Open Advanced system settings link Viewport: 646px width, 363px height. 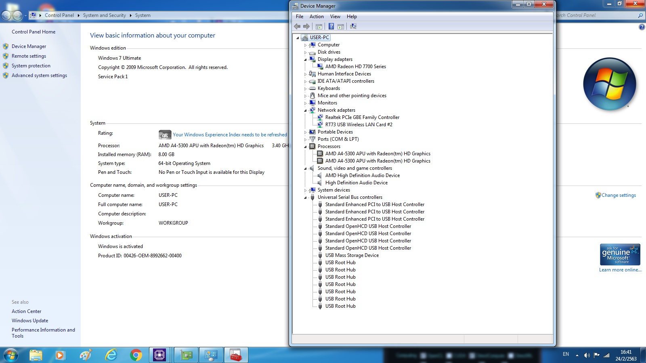39,75
